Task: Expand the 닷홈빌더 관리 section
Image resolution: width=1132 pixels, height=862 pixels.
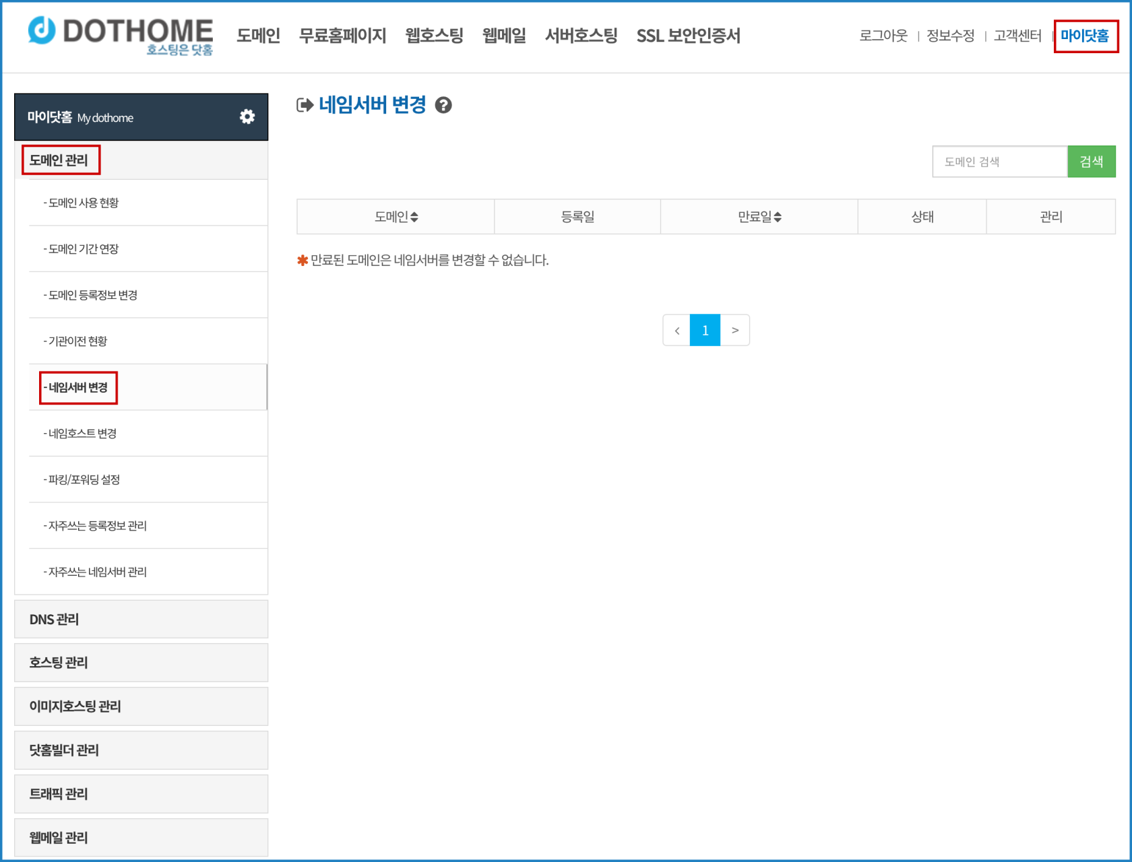Action: pyautogui.click(x=140, y=750)
